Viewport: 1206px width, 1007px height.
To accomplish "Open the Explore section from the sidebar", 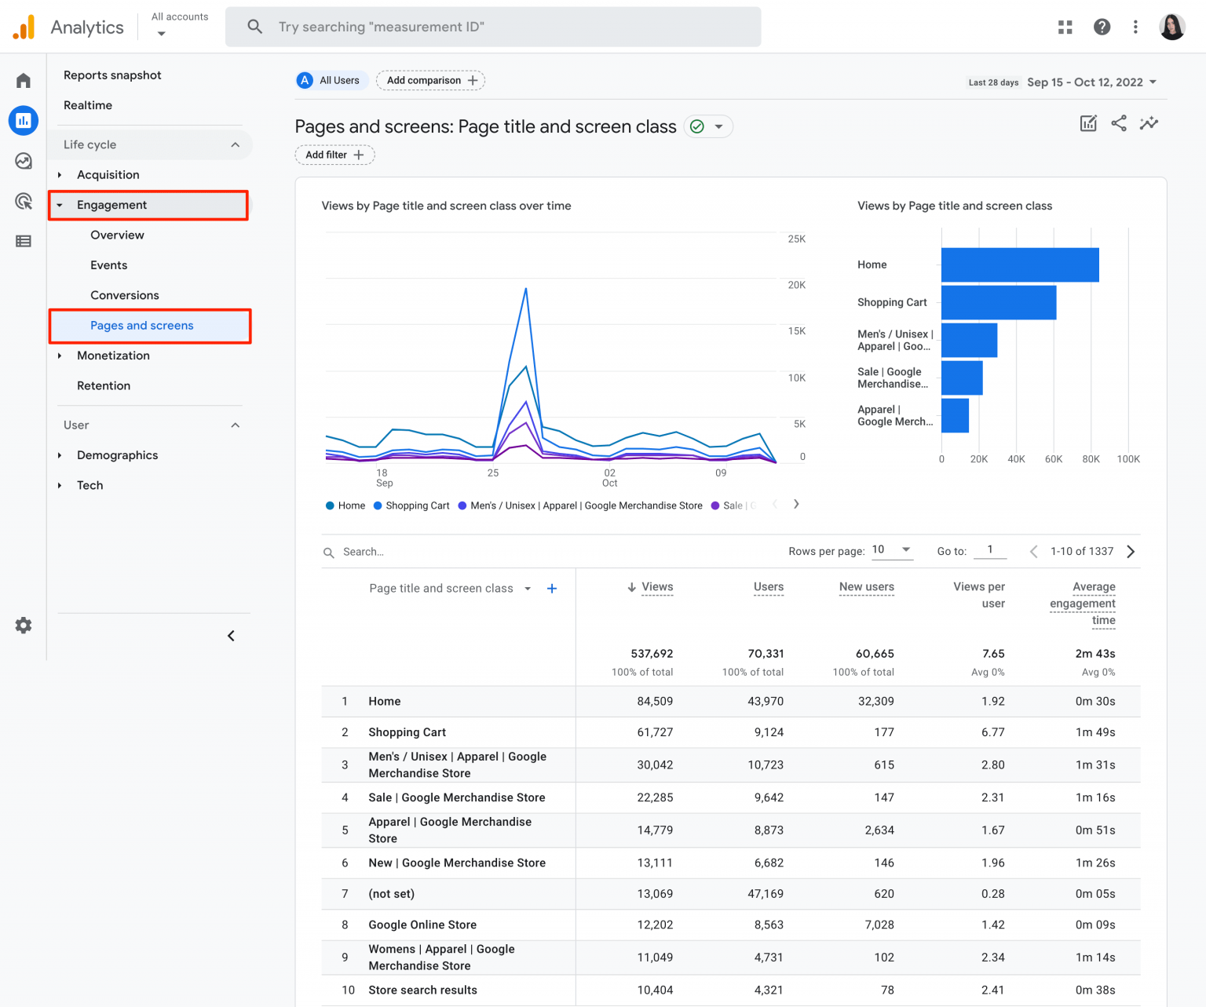I will [x=23, y=161].
